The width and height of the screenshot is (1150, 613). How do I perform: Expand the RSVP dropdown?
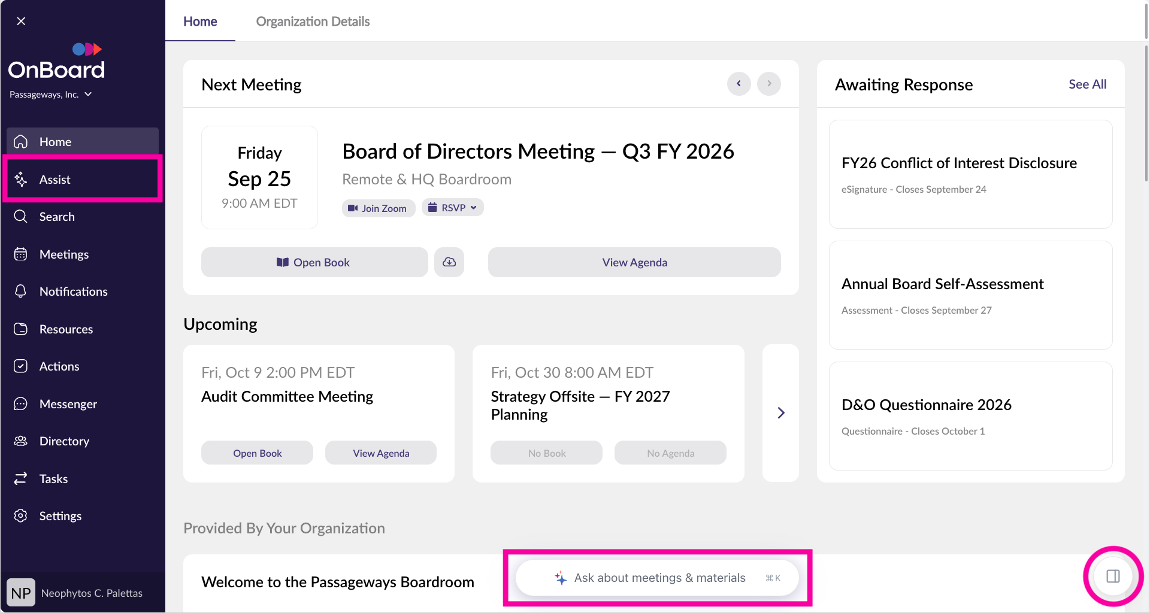pyautogui.click(x=453, y=208)
